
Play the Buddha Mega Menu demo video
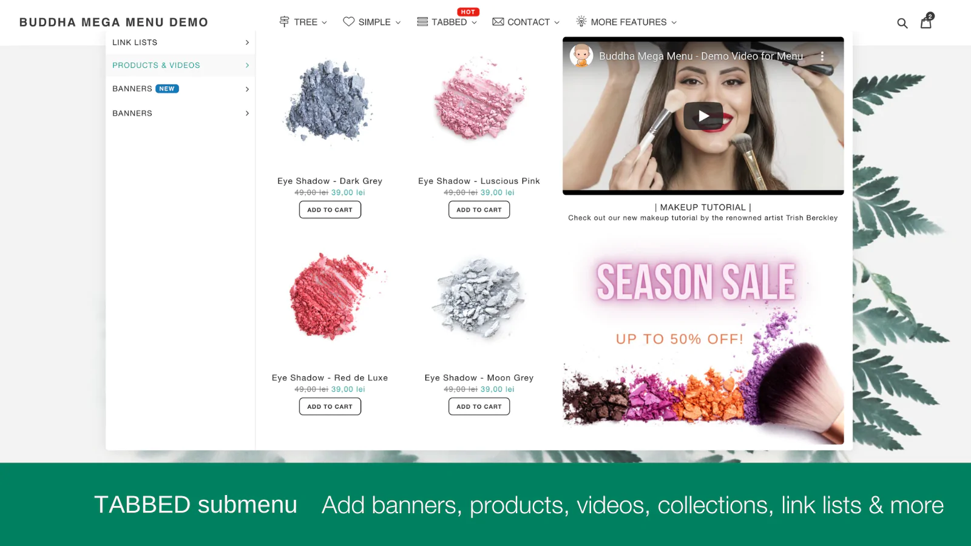coord(703,116)
